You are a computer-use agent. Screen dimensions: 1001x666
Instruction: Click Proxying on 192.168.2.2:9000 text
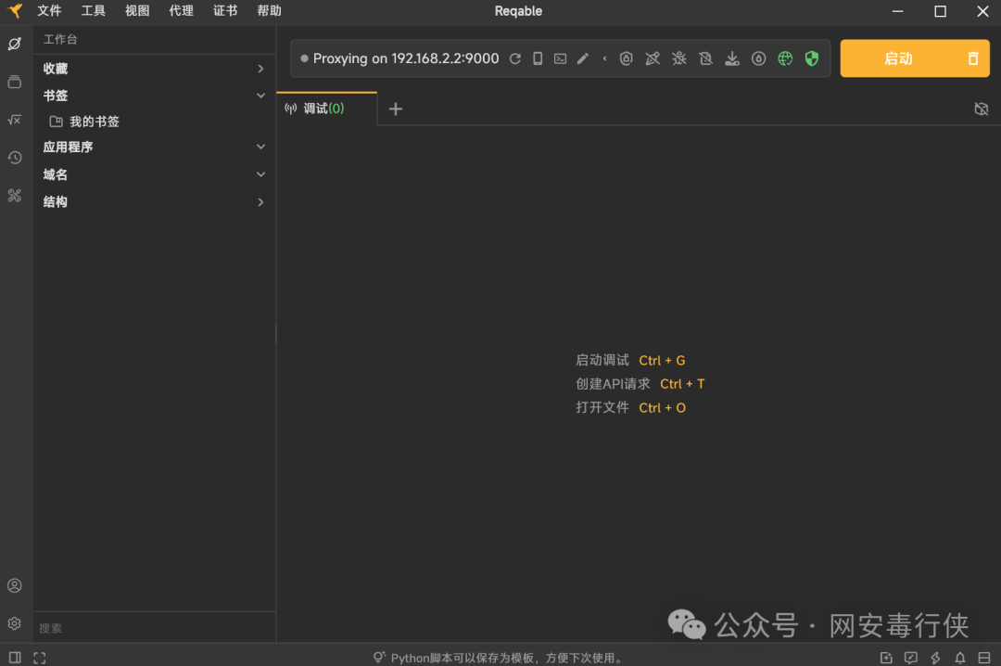tap(406, 58)
